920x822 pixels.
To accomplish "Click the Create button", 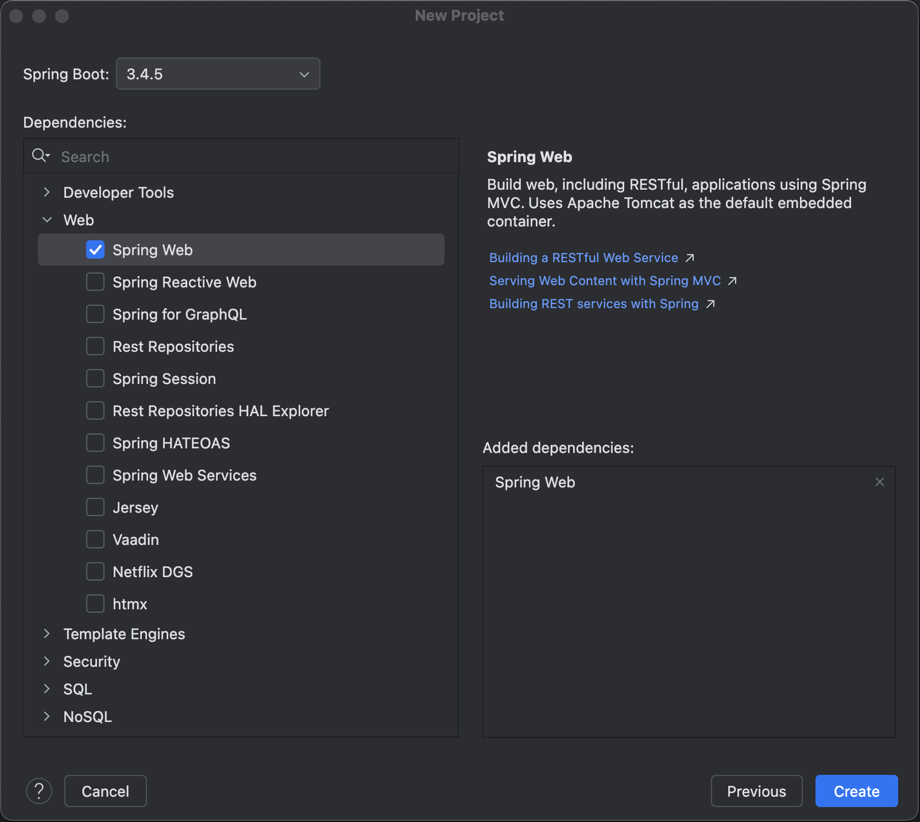I will (x=856, y=791).
